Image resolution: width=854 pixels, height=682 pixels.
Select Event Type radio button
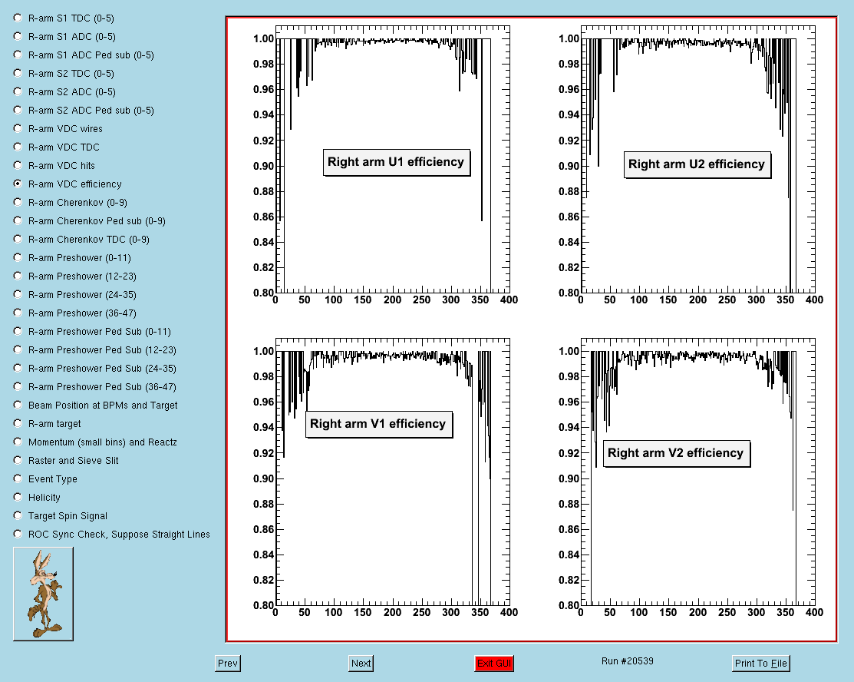coord(18,478)
